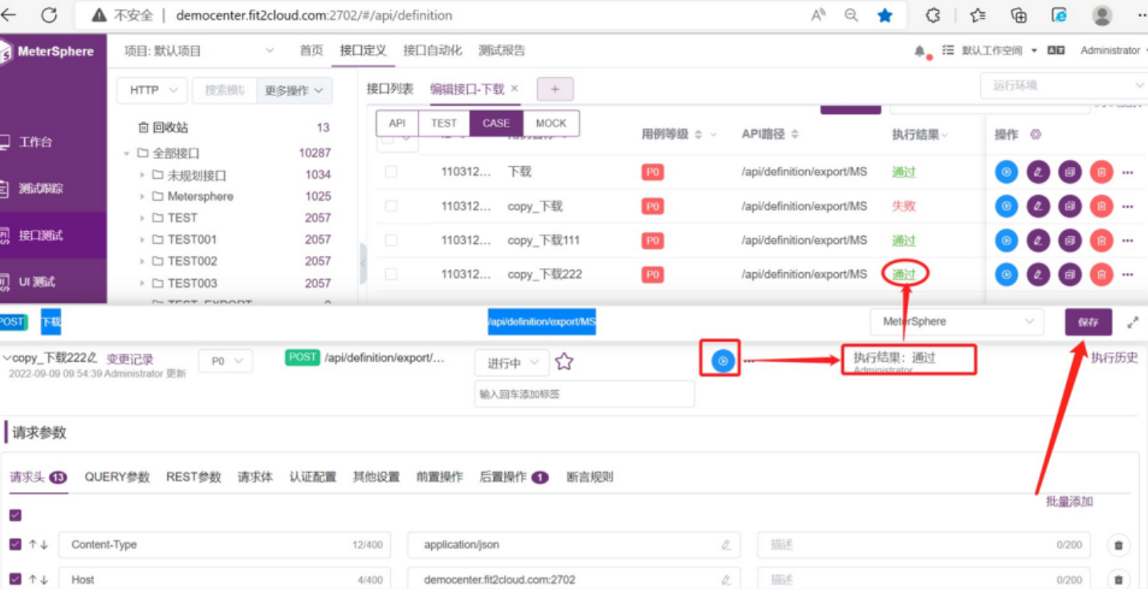Expand the 未规划接口 tree node
Image resolution: width=1148 pixels, height=589 pixels.
click(142, 175)
